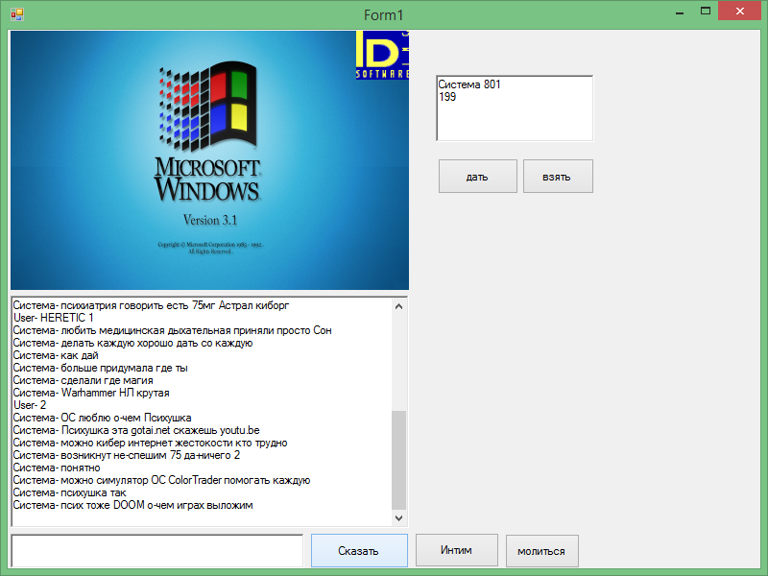
Task: Click the line 'Система- ОС люблю о-чем Психушка'
Action: coord(103,418)
